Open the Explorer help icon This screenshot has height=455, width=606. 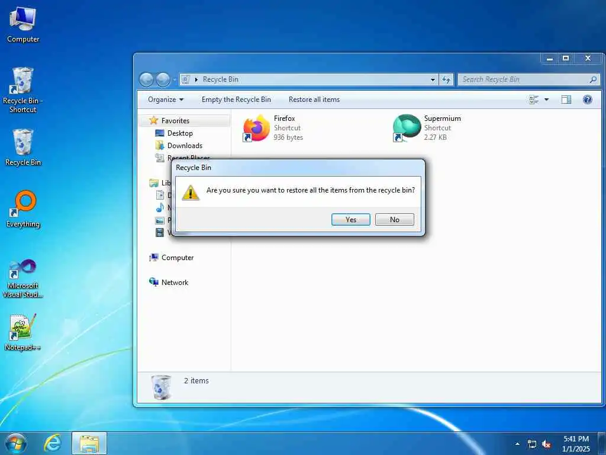588,100
